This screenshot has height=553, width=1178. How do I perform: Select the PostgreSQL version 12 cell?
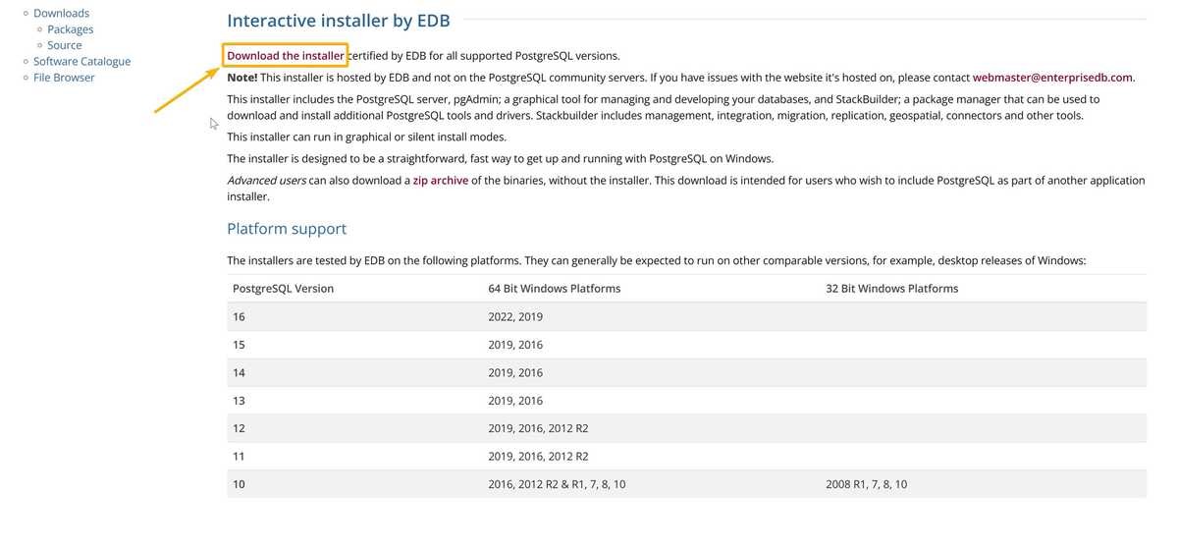[240, 429]
